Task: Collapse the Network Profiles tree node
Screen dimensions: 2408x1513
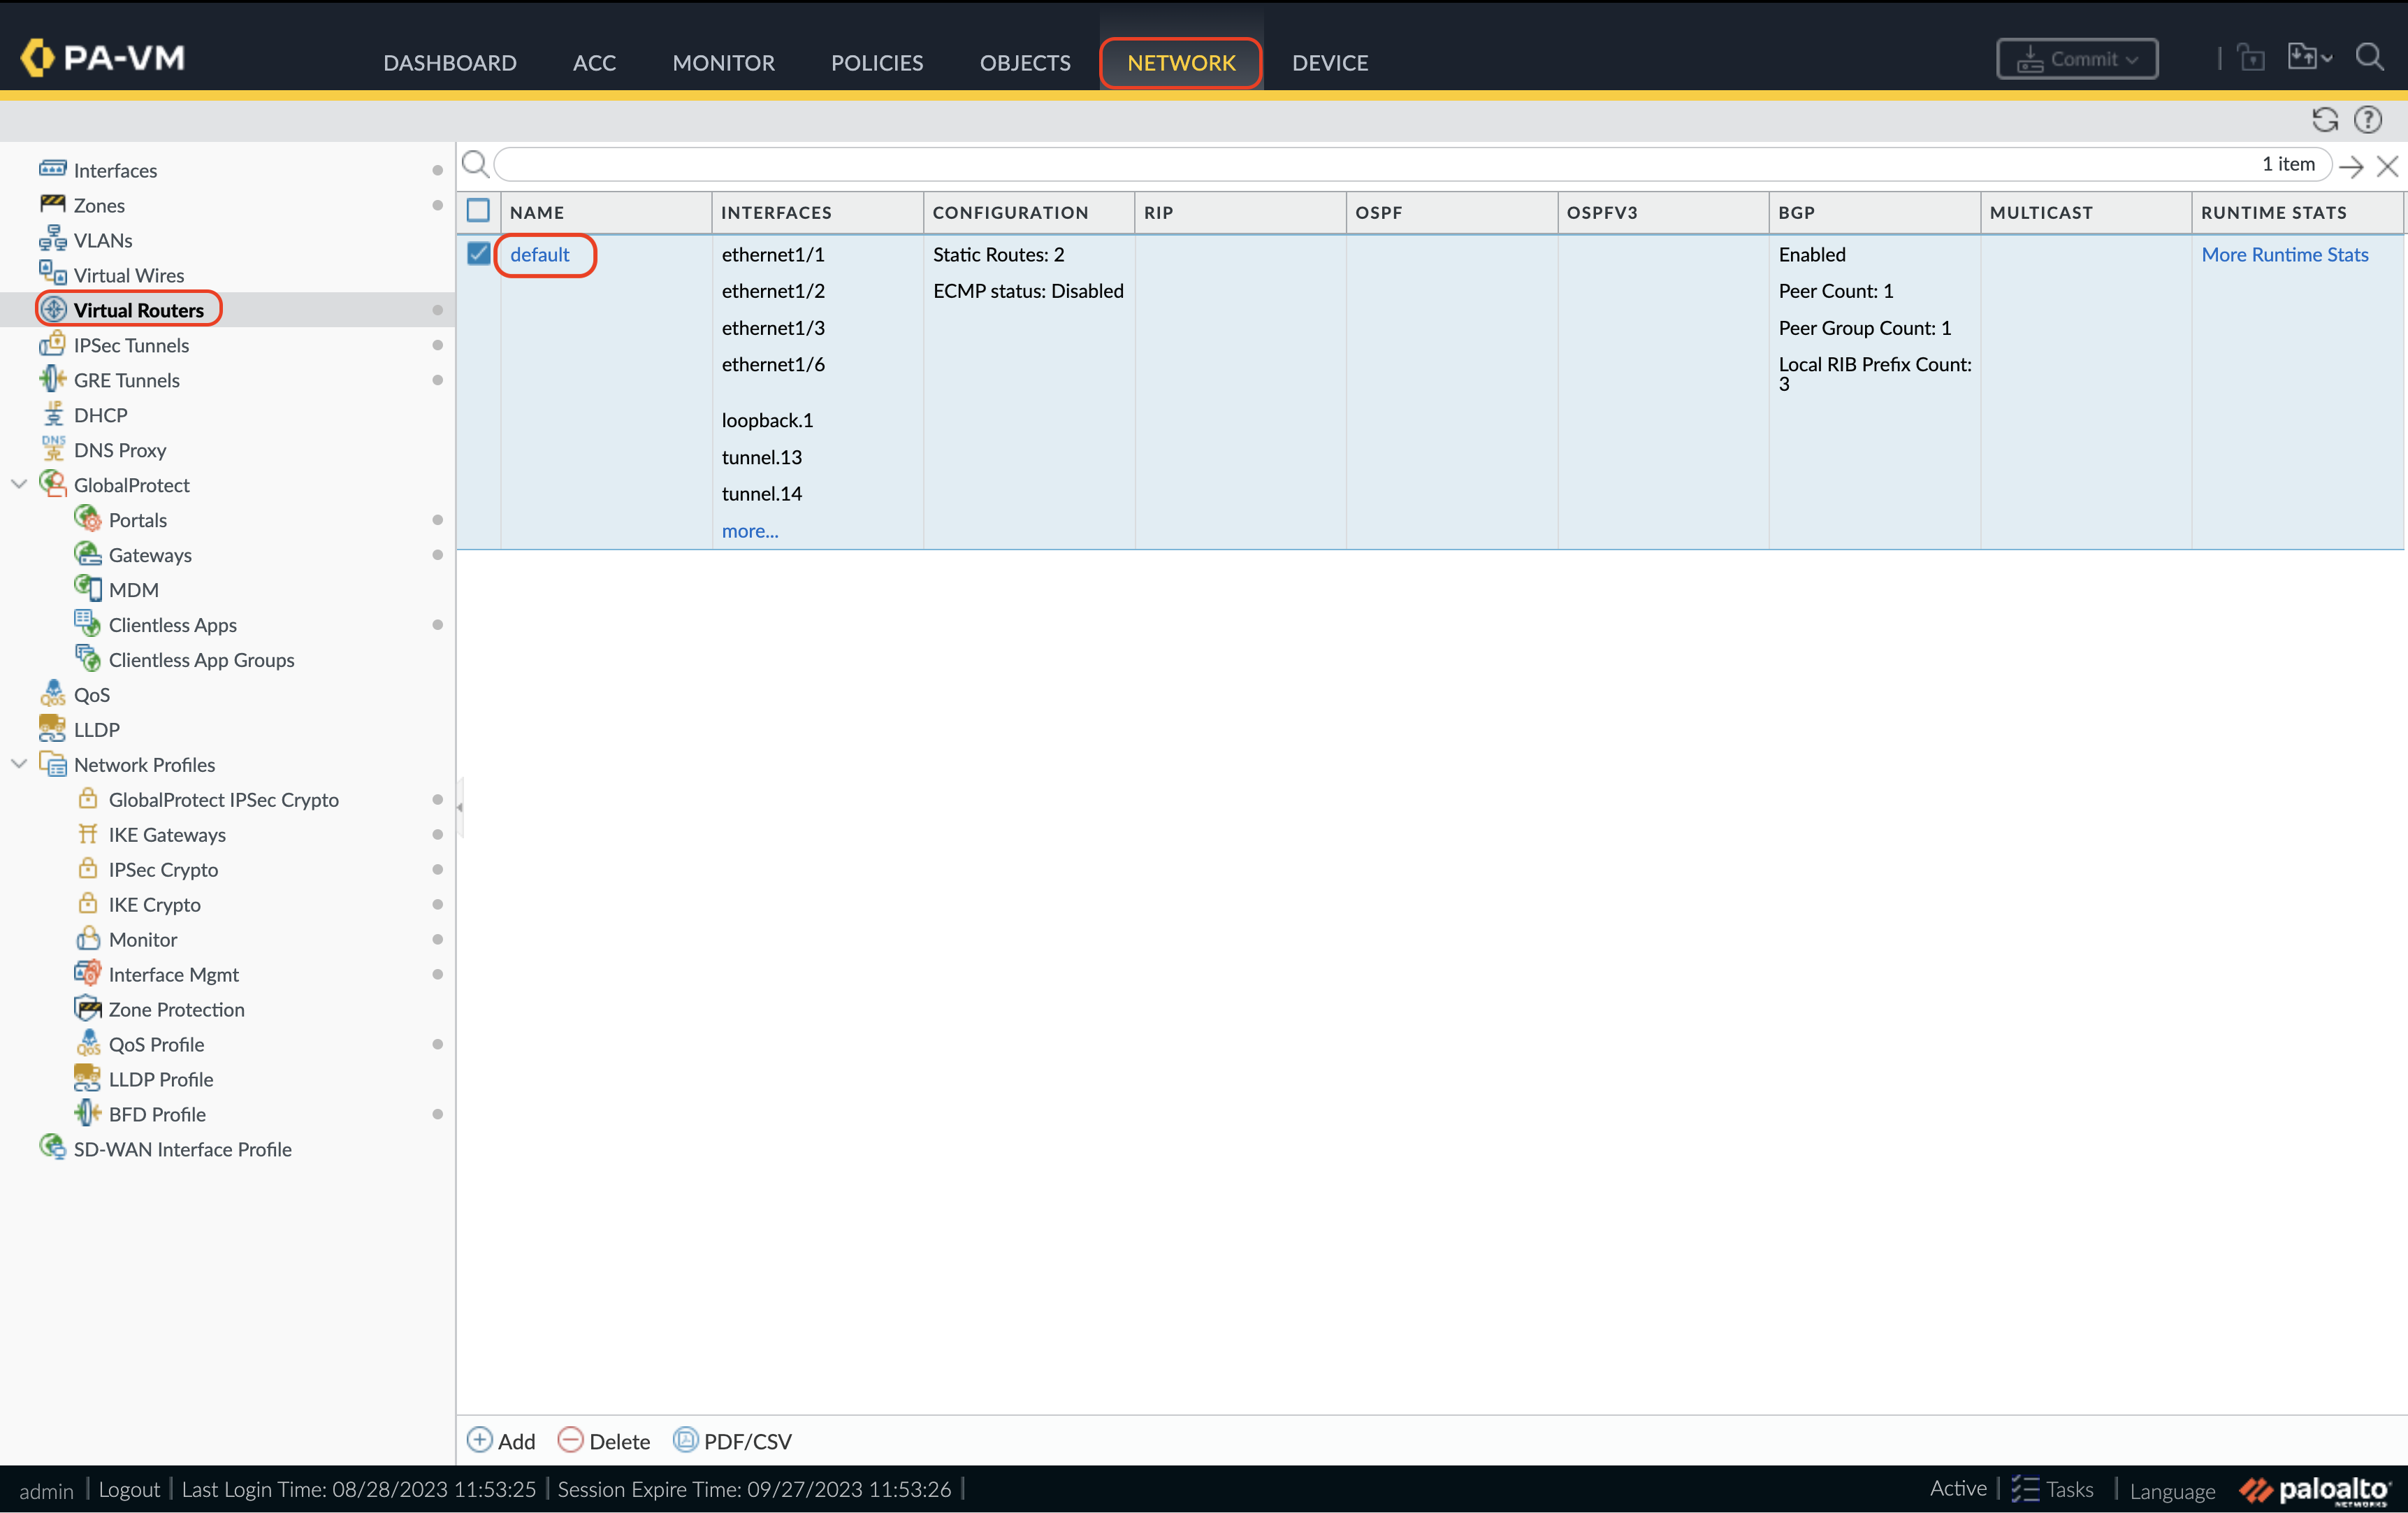Action: (x=19, y=764)
